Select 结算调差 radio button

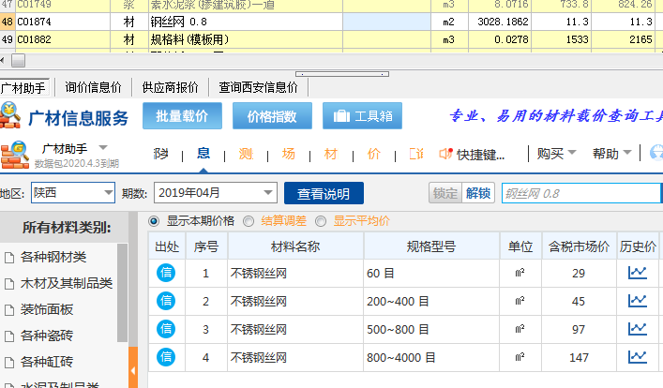pos(249,221)
